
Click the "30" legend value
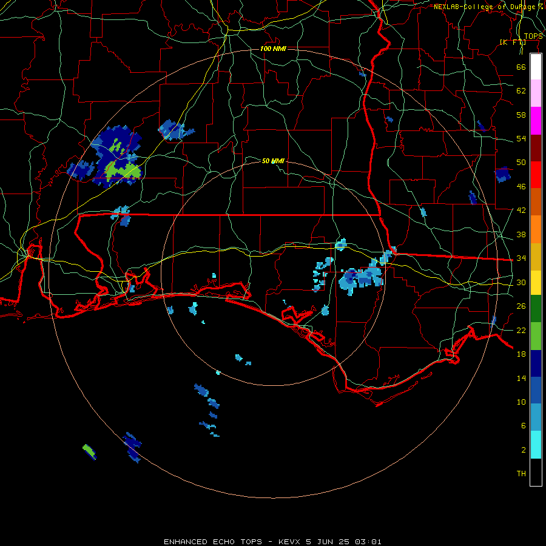(x=521, y=282)
